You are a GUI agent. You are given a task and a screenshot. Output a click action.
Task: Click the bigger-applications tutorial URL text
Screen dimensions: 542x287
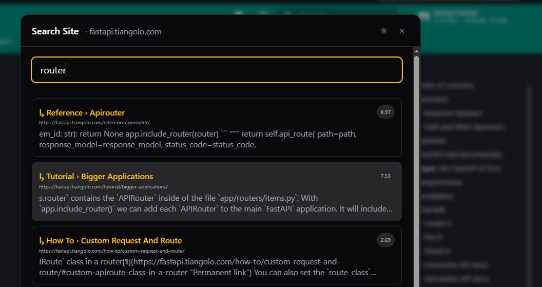(x=103, y=187)
